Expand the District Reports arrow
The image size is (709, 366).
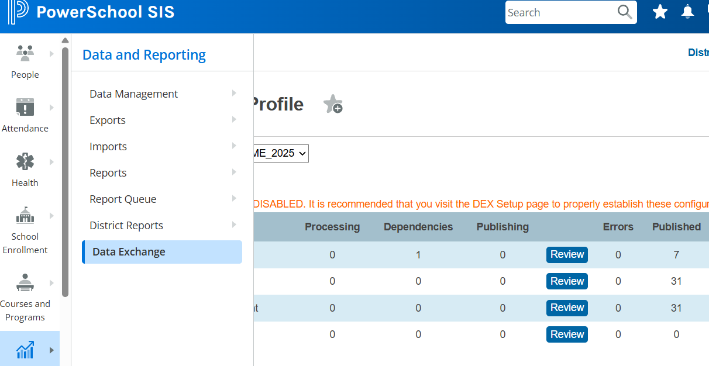point(234,225)
